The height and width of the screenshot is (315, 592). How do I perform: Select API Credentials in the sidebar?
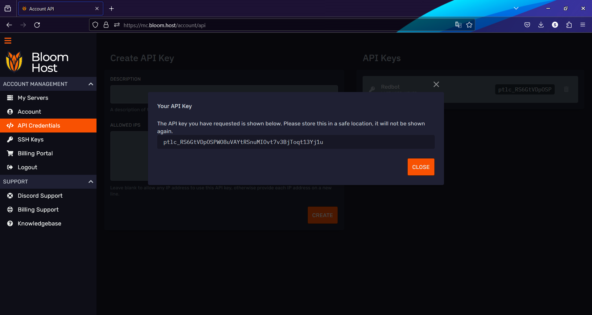[x=48, y=126]
